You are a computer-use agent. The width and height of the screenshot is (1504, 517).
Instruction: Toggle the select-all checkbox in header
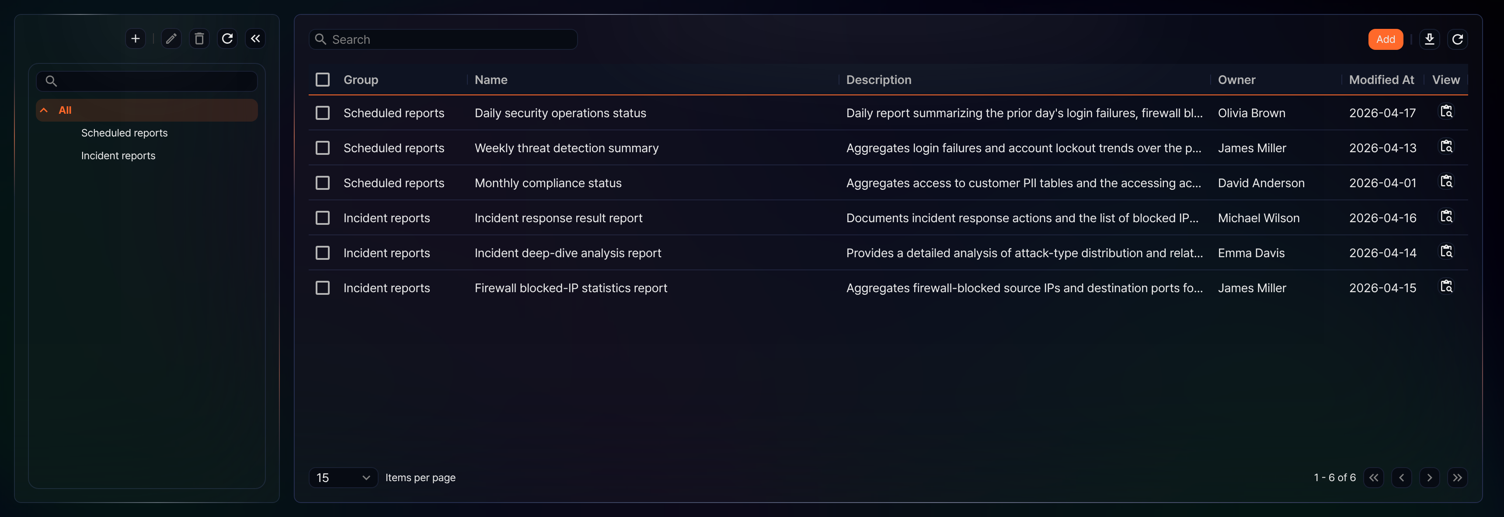click(322, 80)
